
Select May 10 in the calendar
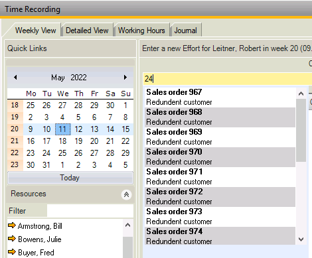coord(46,129)
